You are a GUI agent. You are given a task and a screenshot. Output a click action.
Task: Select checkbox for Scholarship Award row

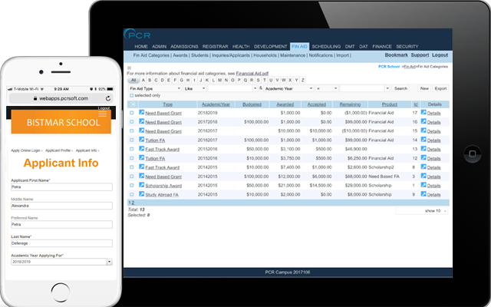[x=132, y=186]
